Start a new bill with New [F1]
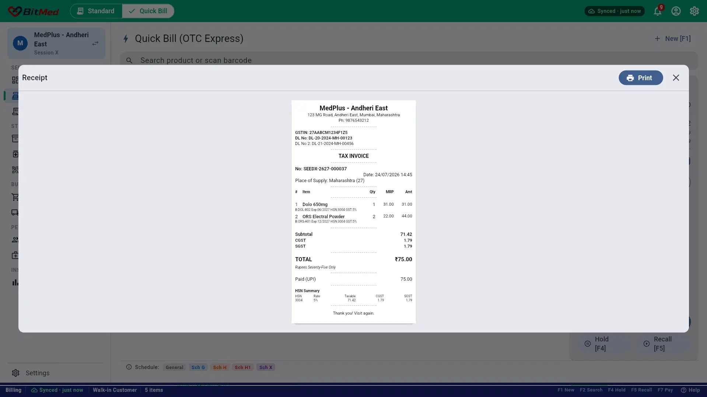The height and width of the screenshot is (397, 707). (x=673, y=39)
